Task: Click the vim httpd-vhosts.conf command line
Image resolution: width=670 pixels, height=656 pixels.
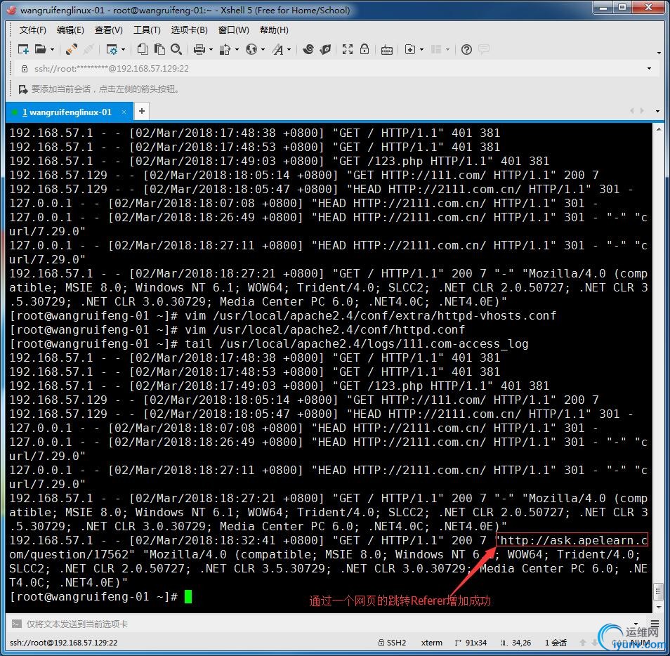Action: pos(282,315)
